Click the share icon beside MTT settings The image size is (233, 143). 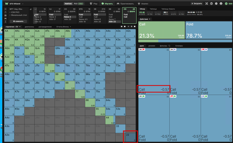[x=31, y=9]
